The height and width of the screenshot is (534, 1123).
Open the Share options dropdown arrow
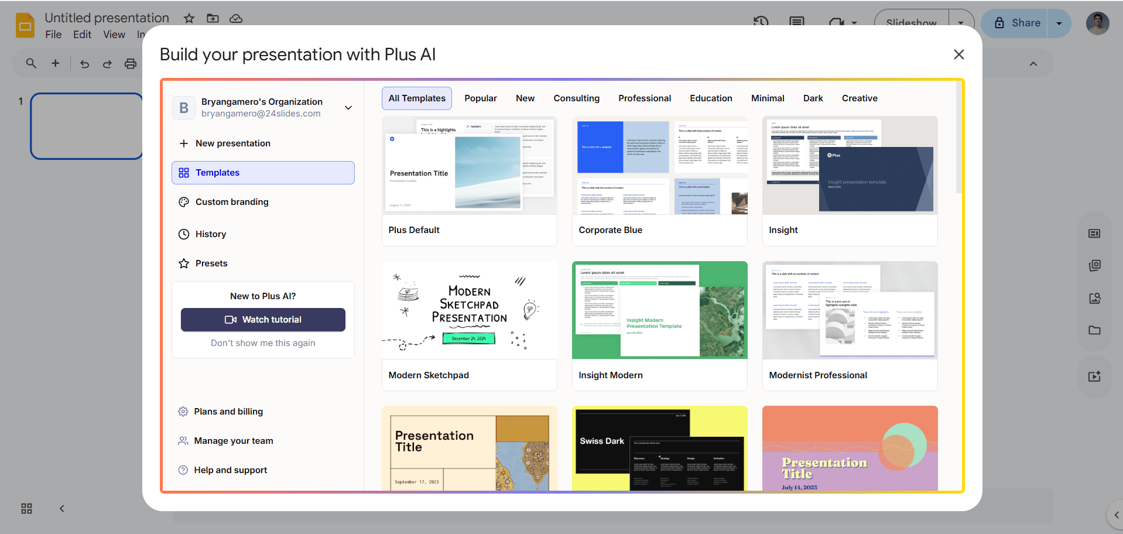(x=1059, y=23)
